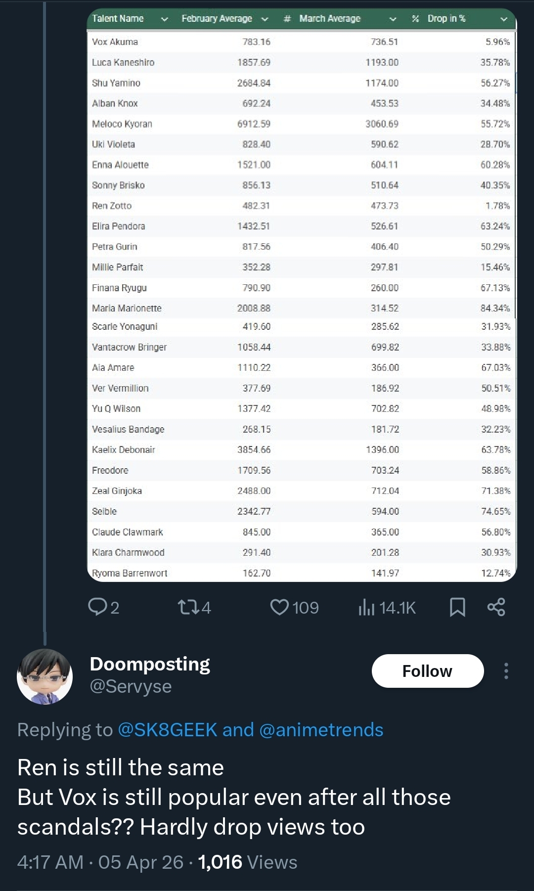
Task: Select the Vox Akuma table row name
Action: [x=115, y=42]
